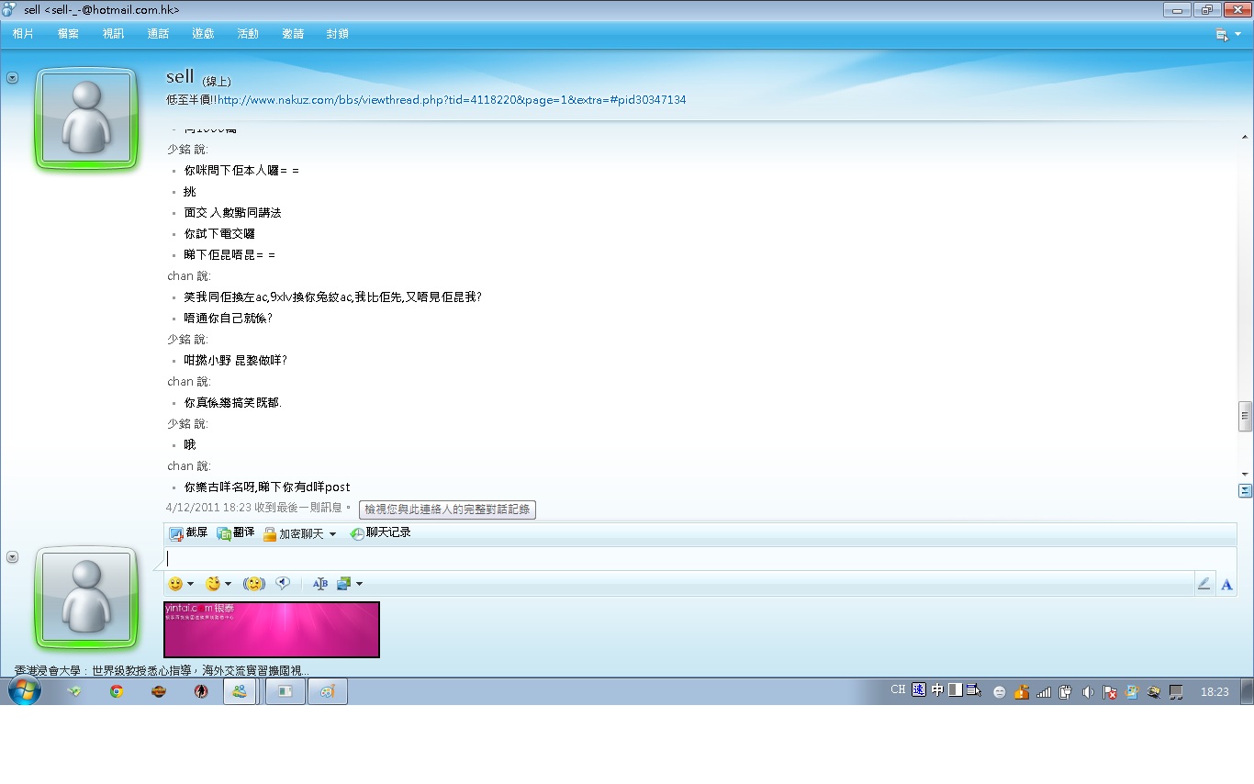Click the Windows Live Messenger taskbar button
Image resolution: width=1254 pixels, height=784 pixels.
click(x=240, y=692)
